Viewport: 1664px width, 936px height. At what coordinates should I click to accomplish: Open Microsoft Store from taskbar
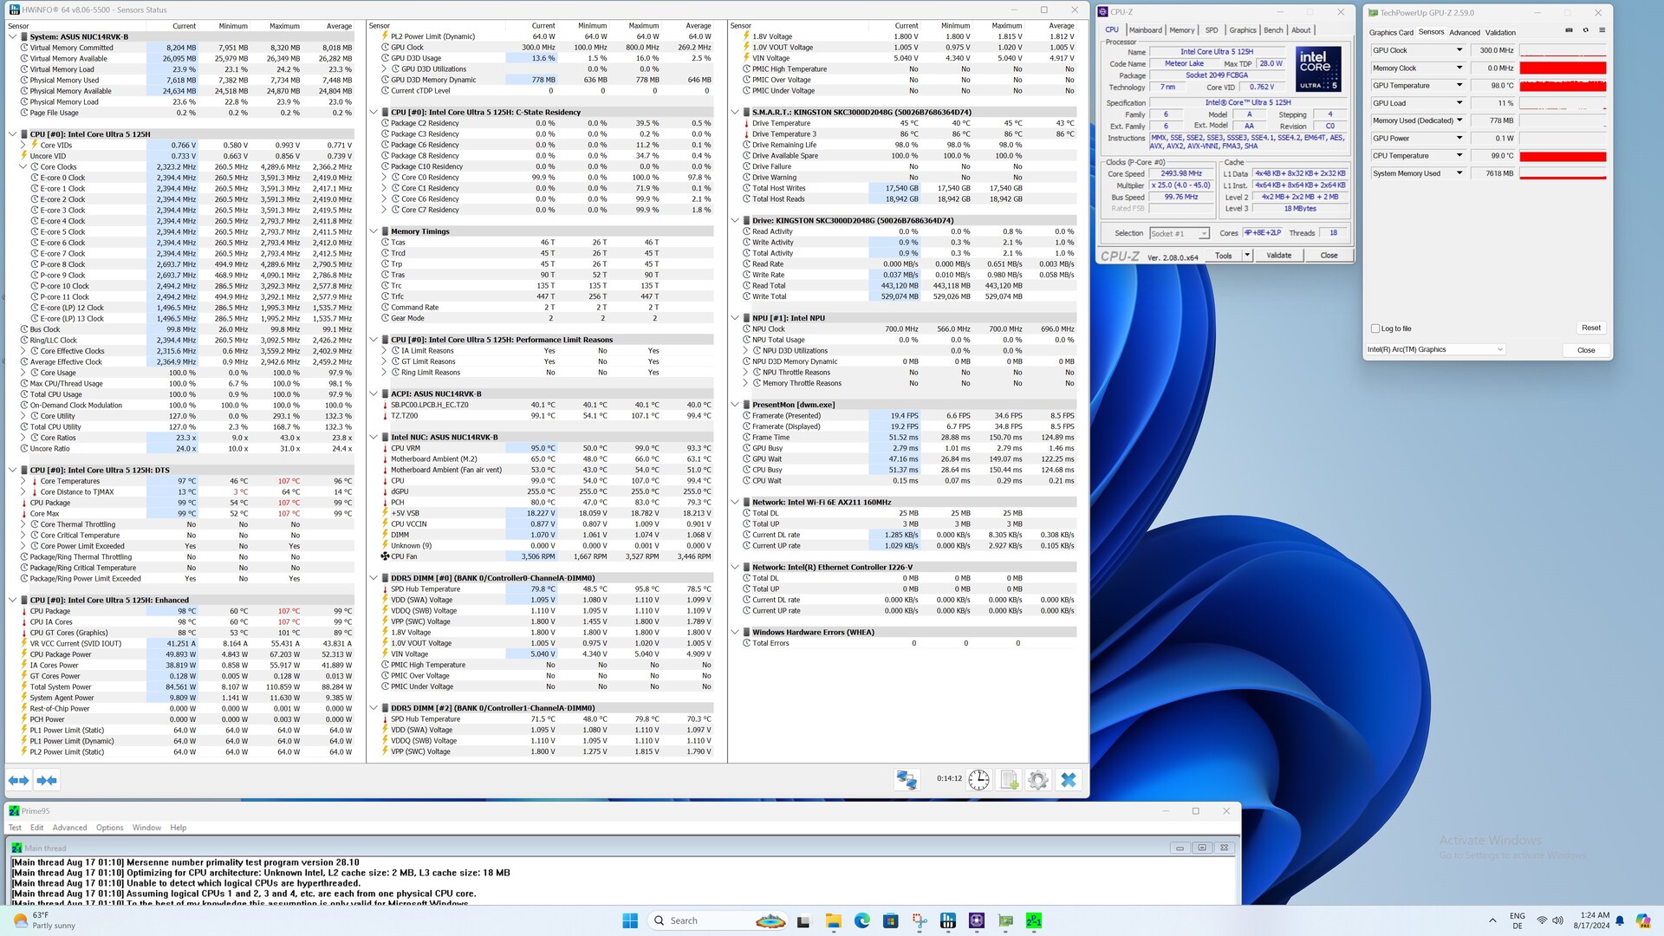click(x=890, y=920)
